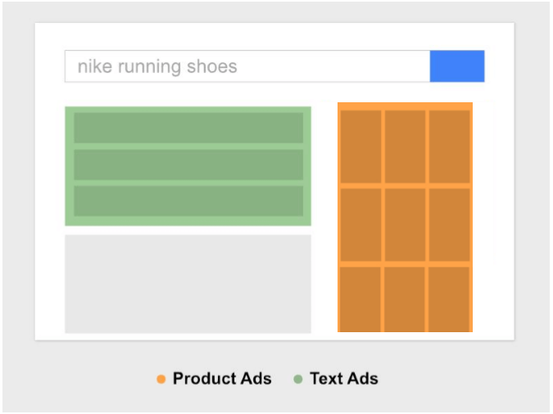Open the top-right orange product ad
Screen dimensions: 553x414
click(449, 146)
